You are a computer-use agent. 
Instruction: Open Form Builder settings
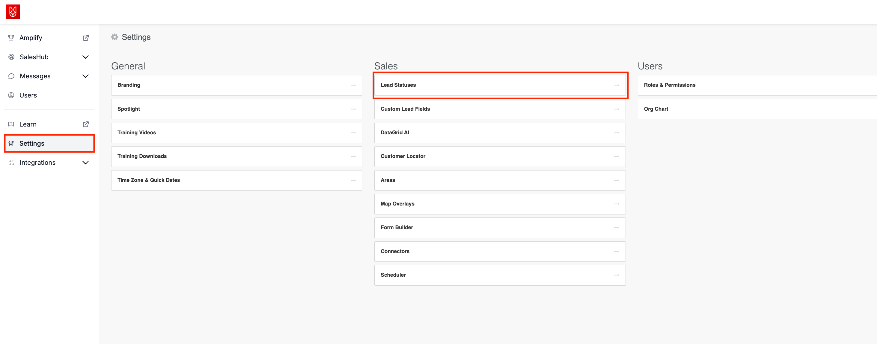coord(500,227)
